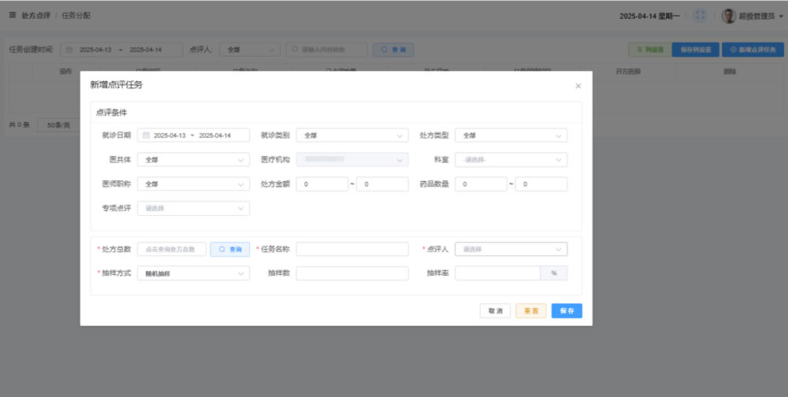Expand the 处方类型 dropdown
This screenshot has height=397, width=788.
click(x=511, y=135)
